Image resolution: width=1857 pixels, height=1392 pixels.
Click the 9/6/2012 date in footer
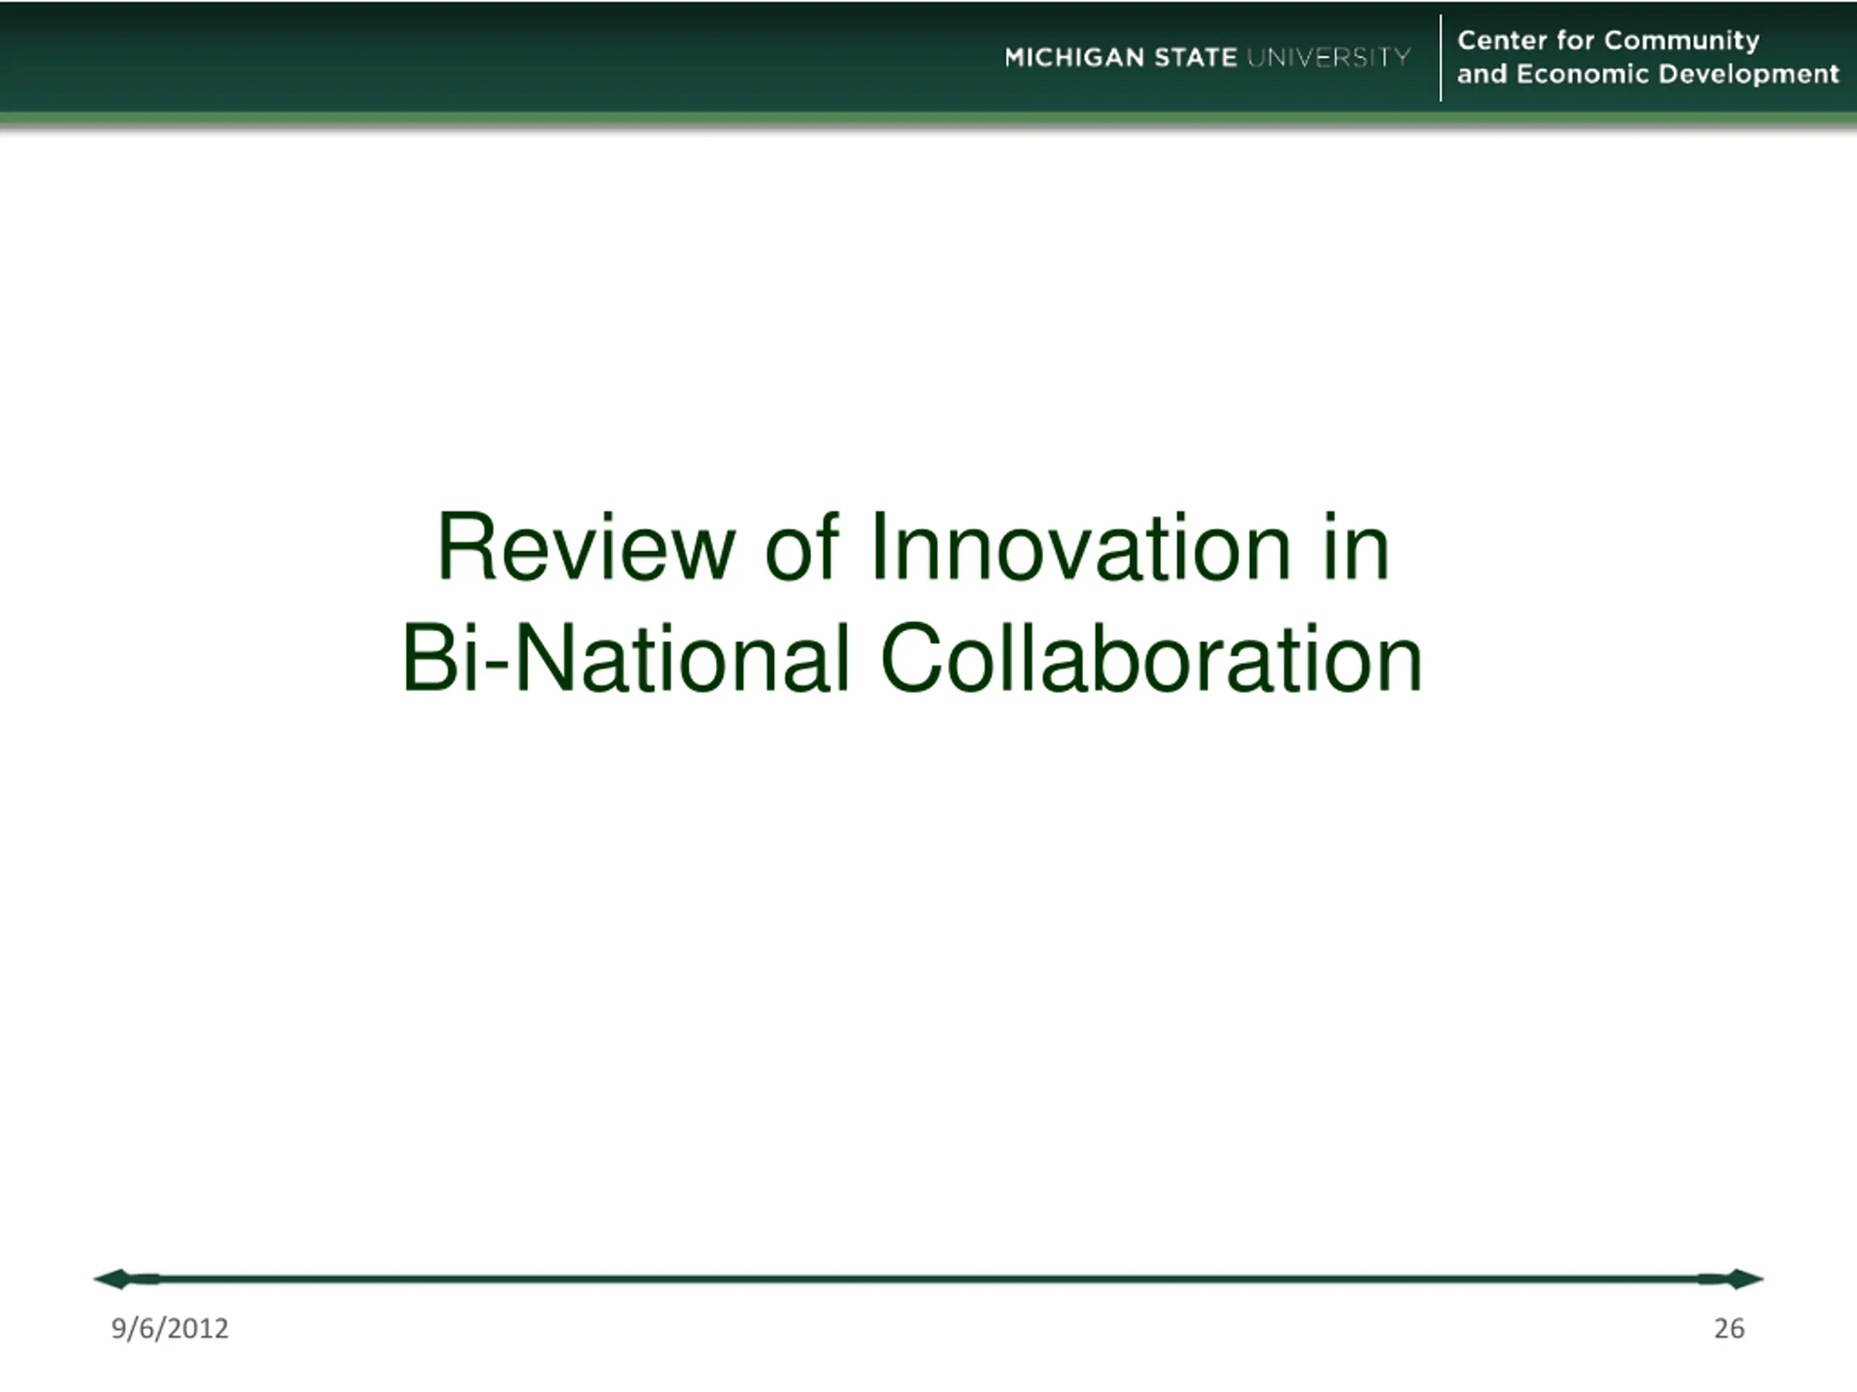tap(170, 1329)
